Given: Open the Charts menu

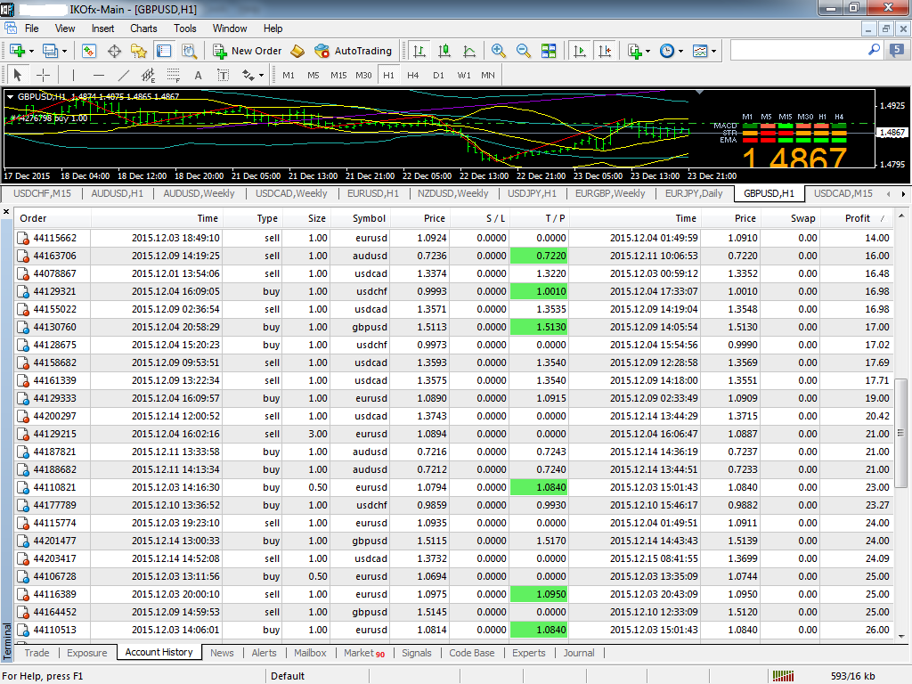Looking at the screenshot, I should 143,28.
